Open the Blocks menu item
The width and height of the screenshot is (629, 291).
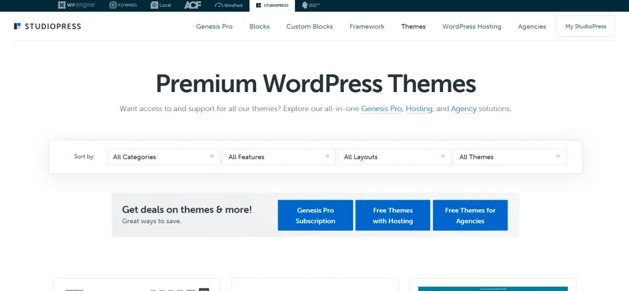coord(260,26)
